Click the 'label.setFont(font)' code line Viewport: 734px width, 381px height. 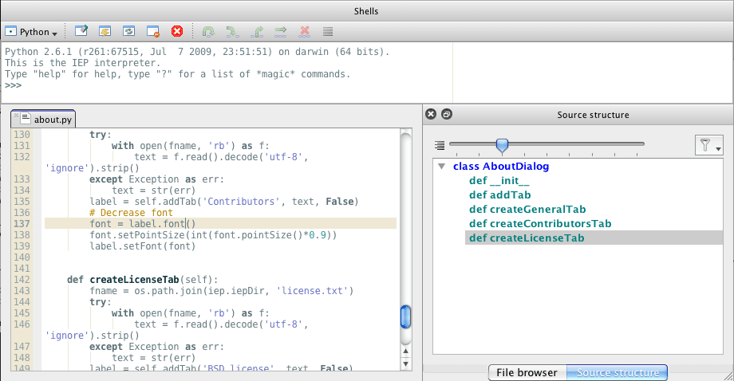142,246
